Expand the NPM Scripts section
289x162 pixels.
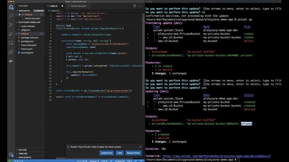tap(30, 157)
